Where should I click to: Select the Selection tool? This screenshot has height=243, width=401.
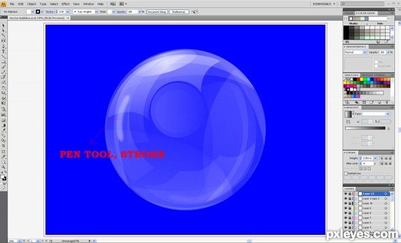coord(3,25)
